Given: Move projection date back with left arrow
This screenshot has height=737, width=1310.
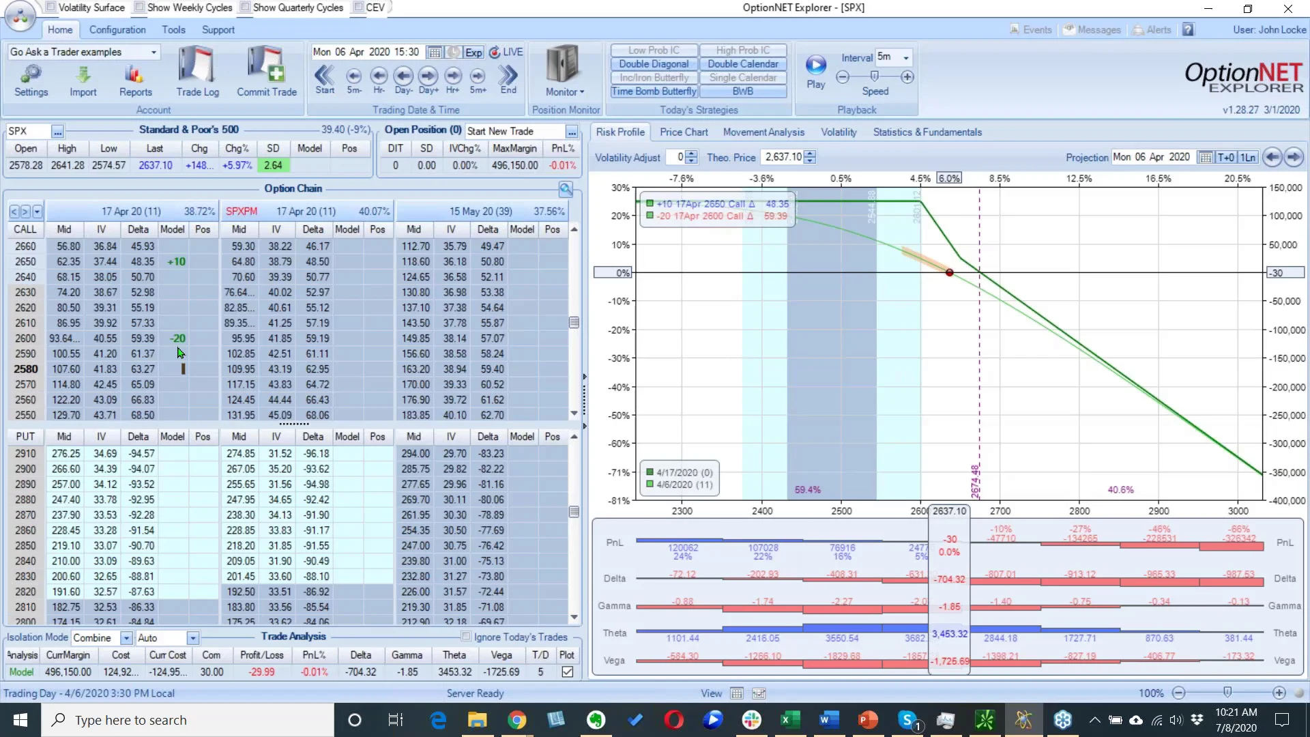Looking at the screenshot, I should 1272,157.
